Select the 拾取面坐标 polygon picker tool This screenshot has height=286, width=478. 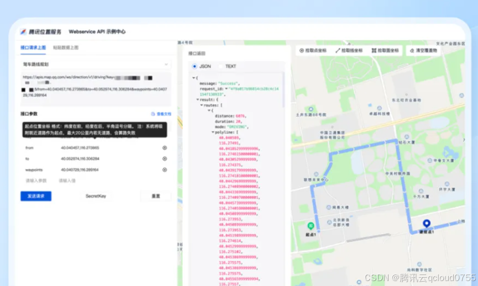pyautogui.click(x=385, y=51)
